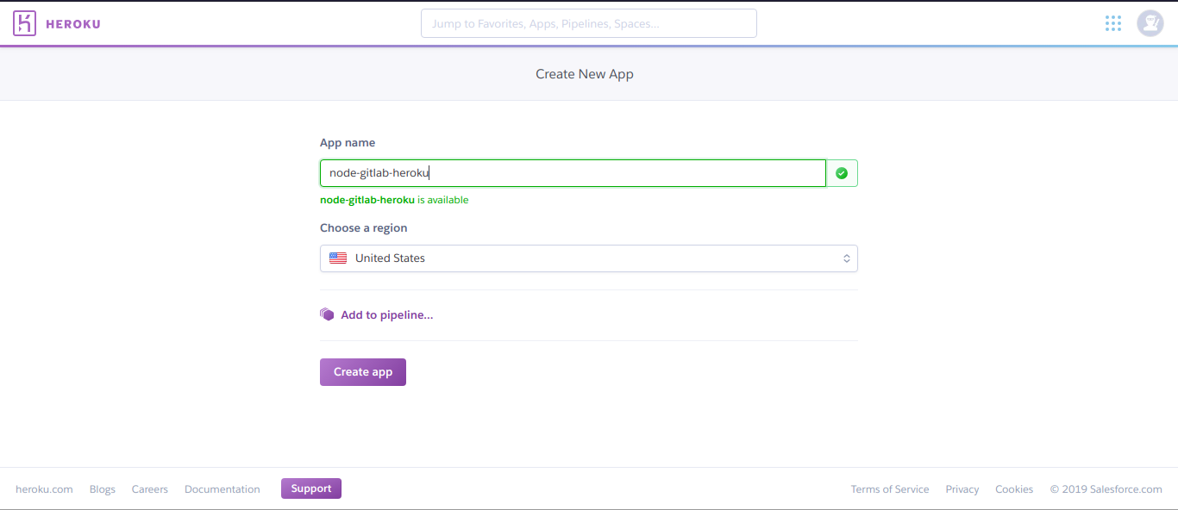The image size is (1178, 510).
Task: Click the region dropdown arrow
Action: [x=847, y=258]
